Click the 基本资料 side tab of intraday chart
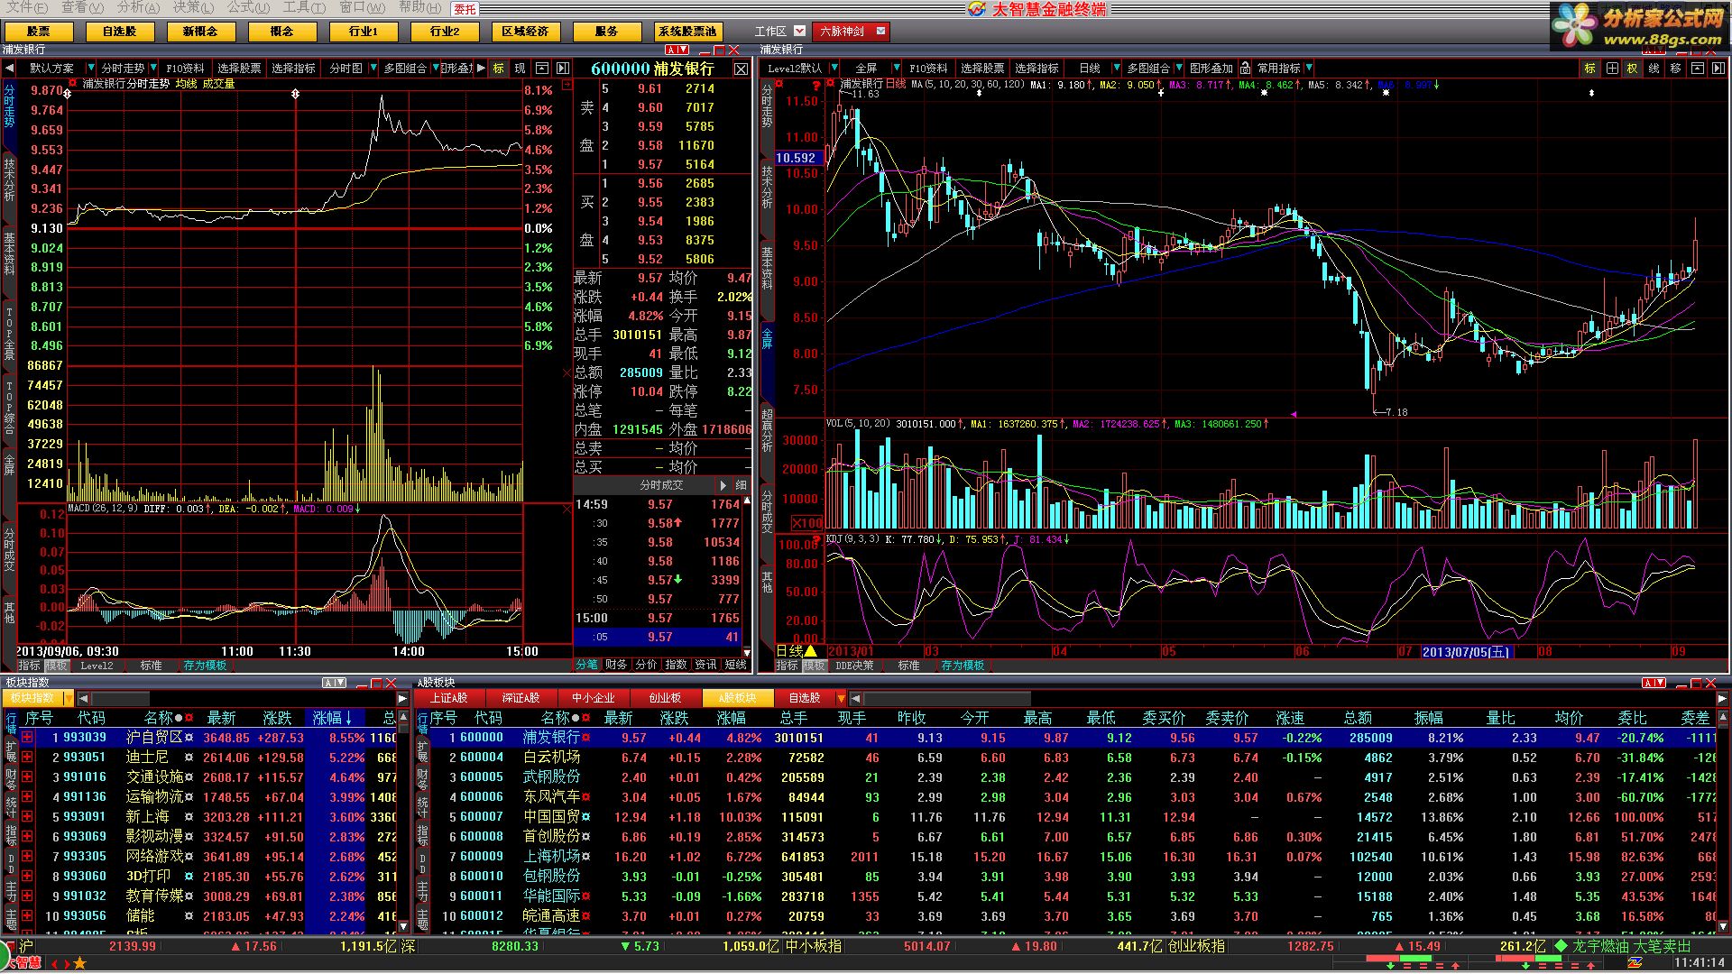 (x=9, y=254)
